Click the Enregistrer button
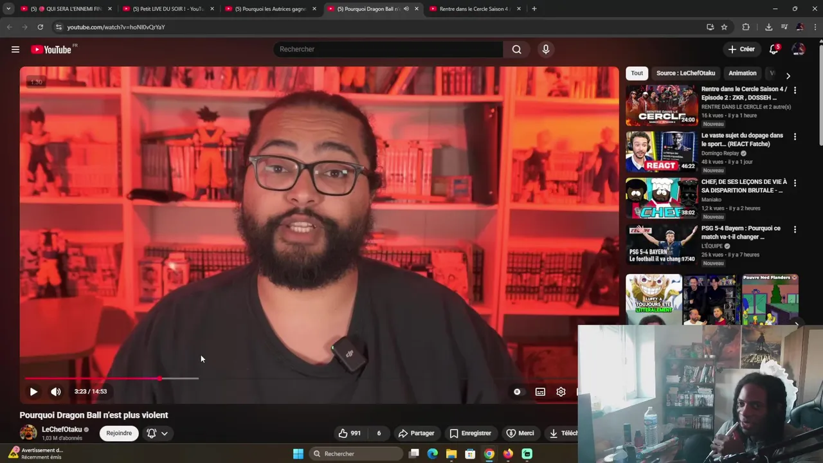Viewport: 823px width, 463px height. tap(470, 433)
